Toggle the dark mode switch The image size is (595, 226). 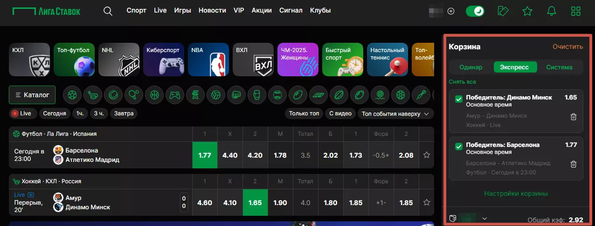pyautogui.click(x=475, y=11)
